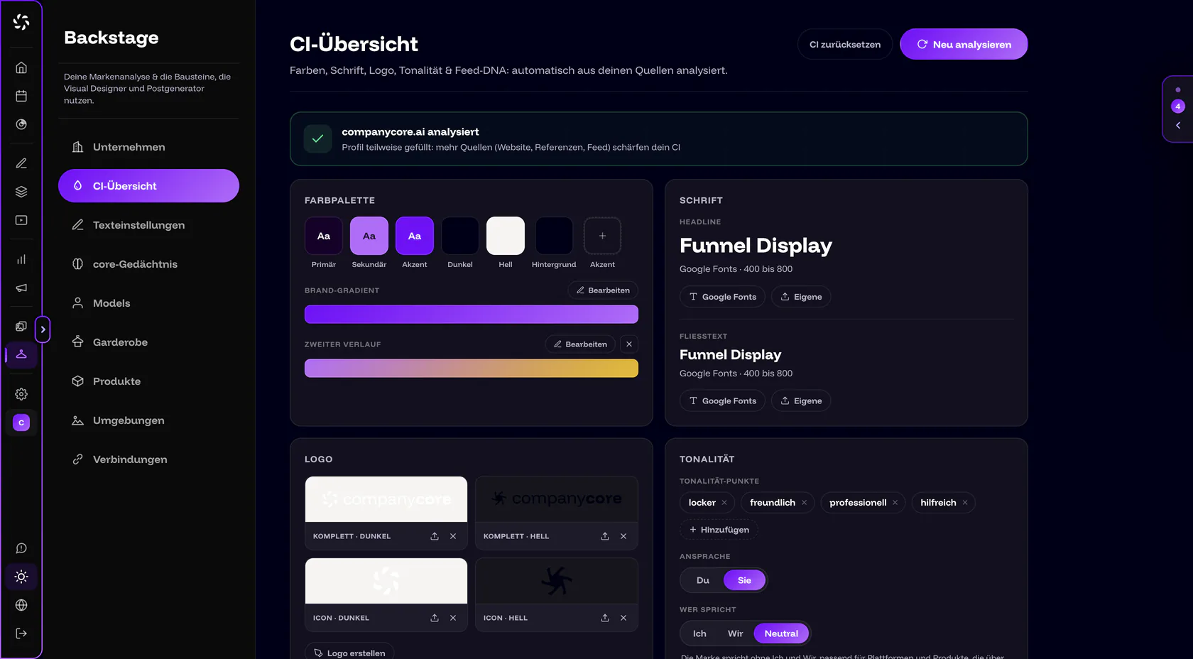Open the notification badge showing 4
1193x659 pixels.
[x=1178, y=107]
